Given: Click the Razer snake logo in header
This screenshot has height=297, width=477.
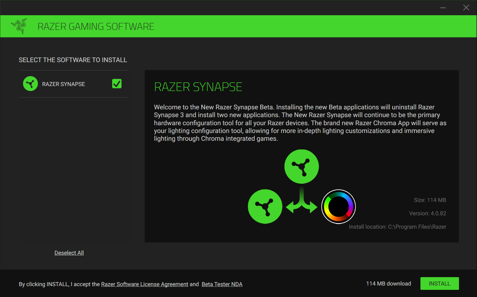Looking at the screenshot, I should [19, 26].
